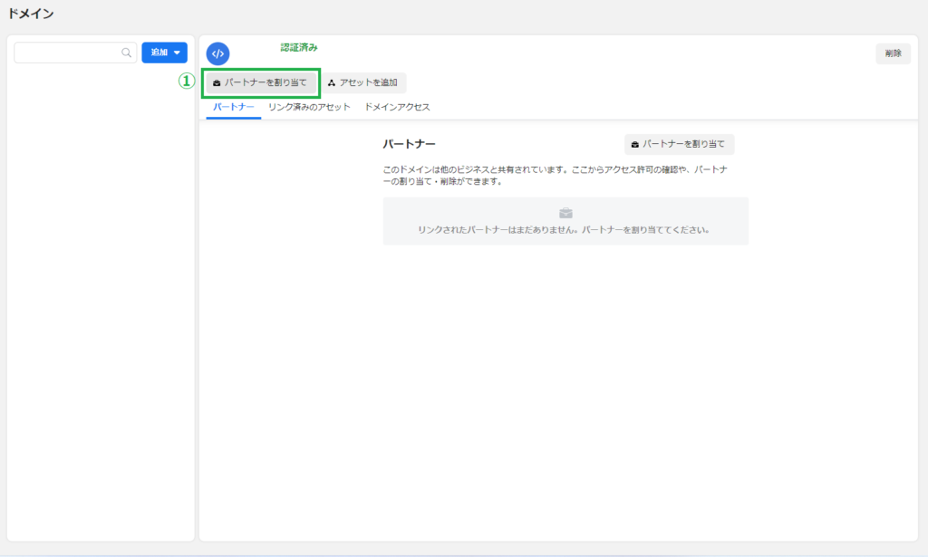The width and height of the screenshot is (928, 557).
Task: Click パートナーを割り当て beside the パートナー heading
Action: pyautogui.click(x=679, y=144)
